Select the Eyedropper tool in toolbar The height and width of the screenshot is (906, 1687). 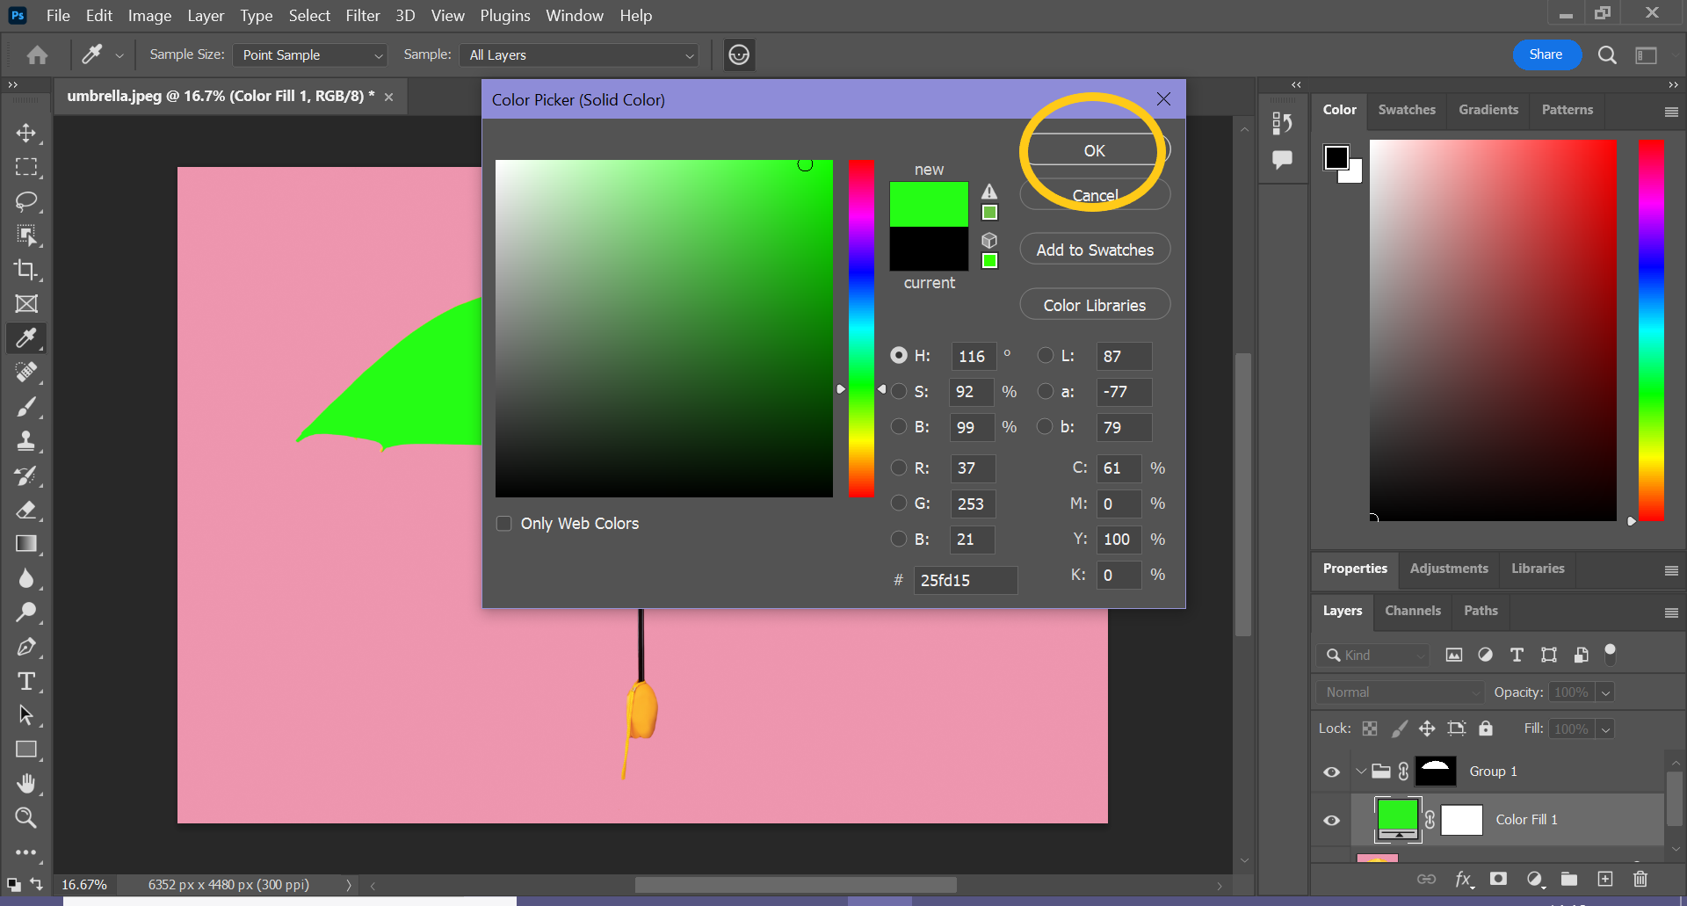coord(26,338)
